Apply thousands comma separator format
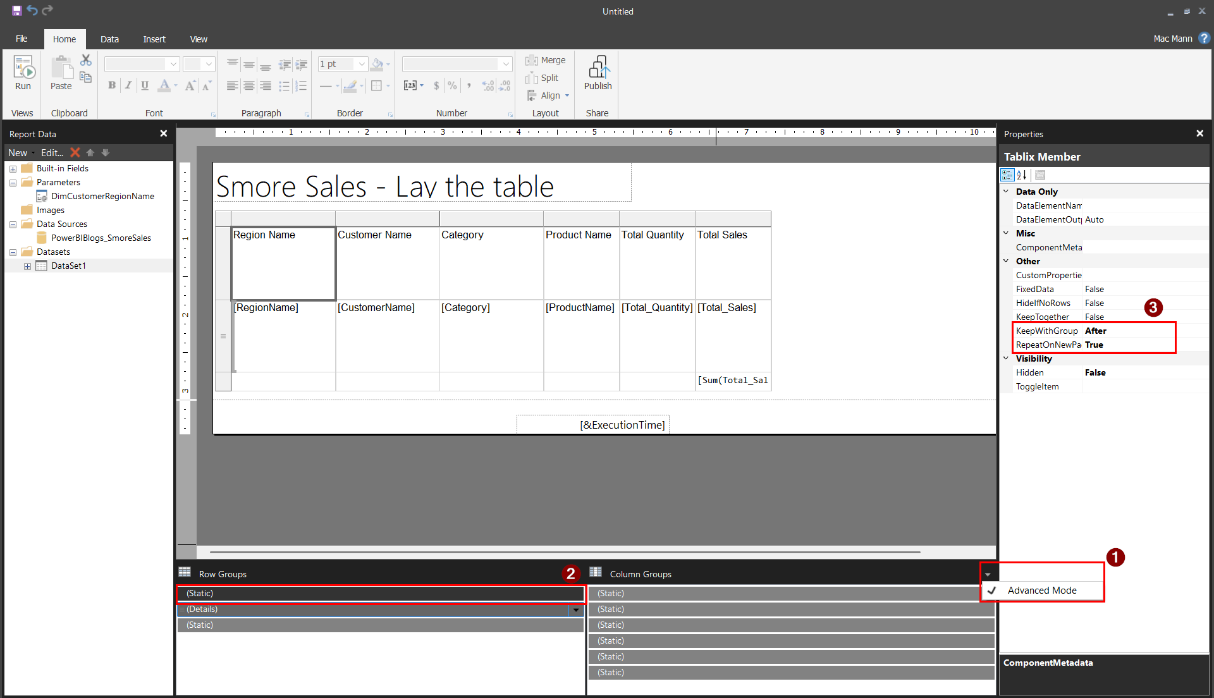The height and width of the screenshot is (698, 1214). point(469,85)
